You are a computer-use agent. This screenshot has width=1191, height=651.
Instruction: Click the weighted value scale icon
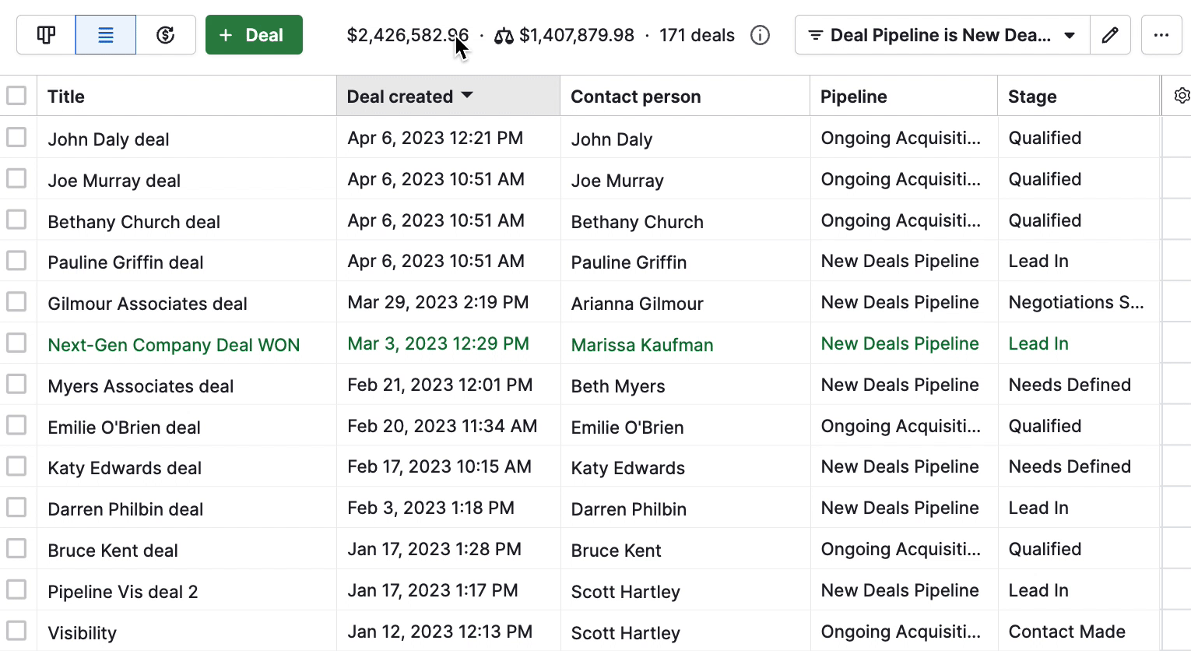point(504,36)
